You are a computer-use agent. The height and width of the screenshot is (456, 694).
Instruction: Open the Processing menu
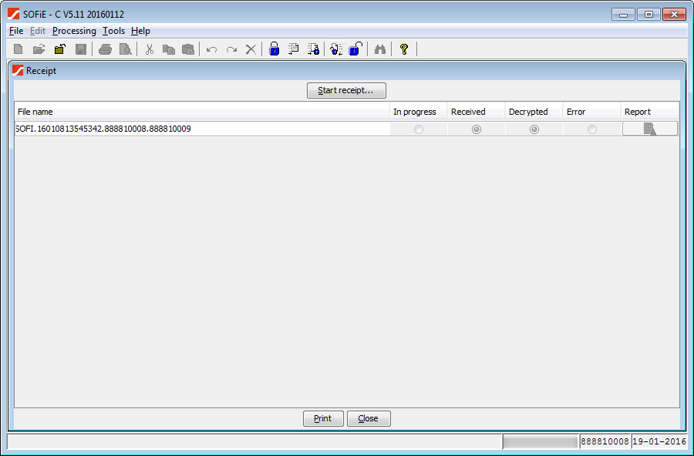pyautogui.click(x=74, y=31)
